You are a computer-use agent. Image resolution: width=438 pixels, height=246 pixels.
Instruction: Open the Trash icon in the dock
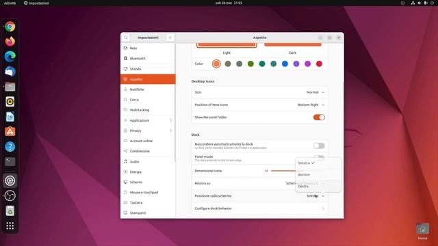coord(10,211)
